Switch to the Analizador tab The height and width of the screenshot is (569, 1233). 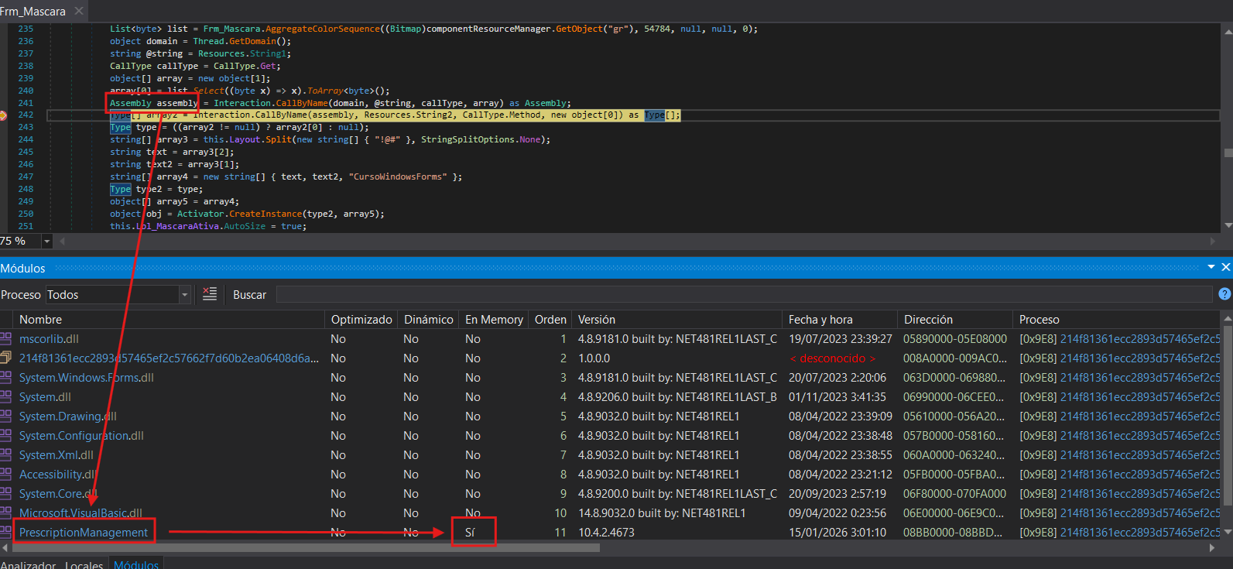click(28, 564)
